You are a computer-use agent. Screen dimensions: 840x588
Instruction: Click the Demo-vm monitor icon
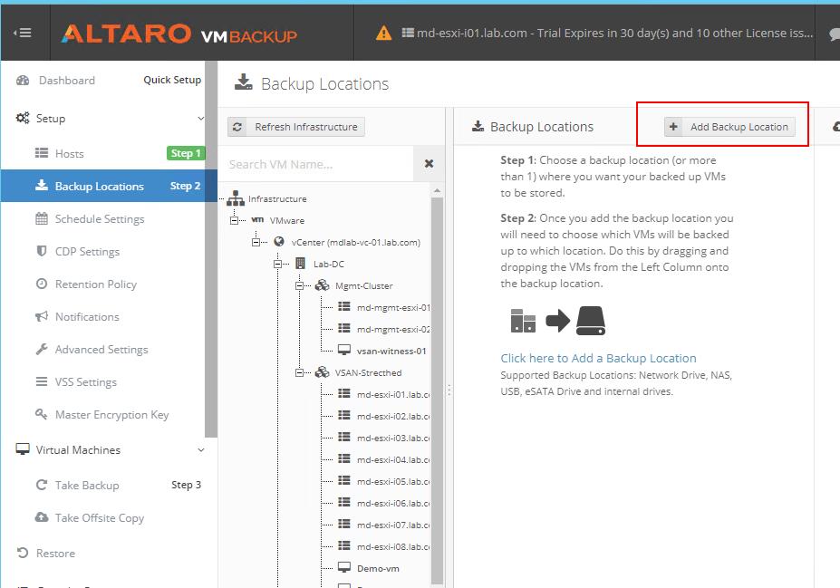click(x=344, y=568)
